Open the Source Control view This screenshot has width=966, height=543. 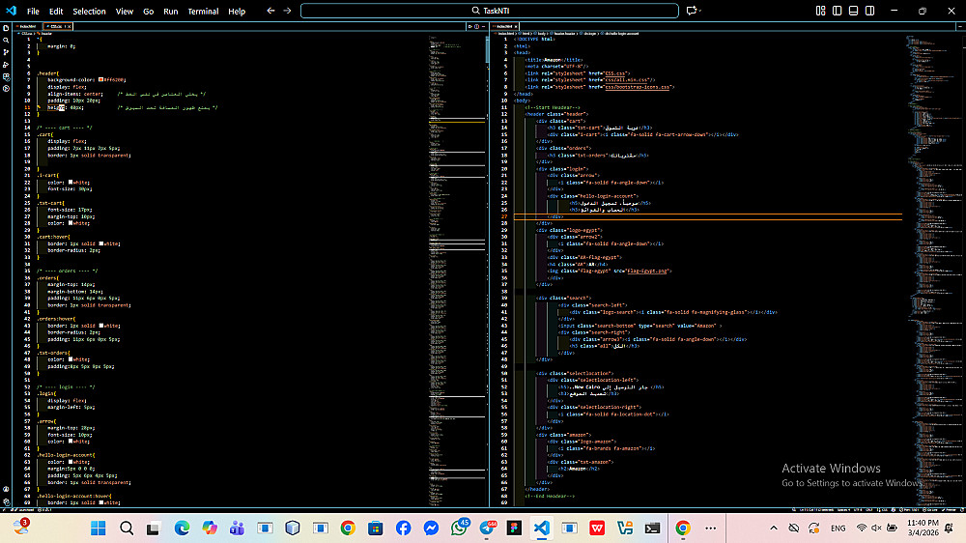tap(6, 51)
